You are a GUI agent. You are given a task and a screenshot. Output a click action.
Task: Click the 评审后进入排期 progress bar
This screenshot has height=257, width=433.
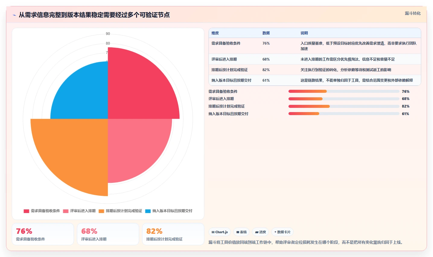tap(344, 99)
